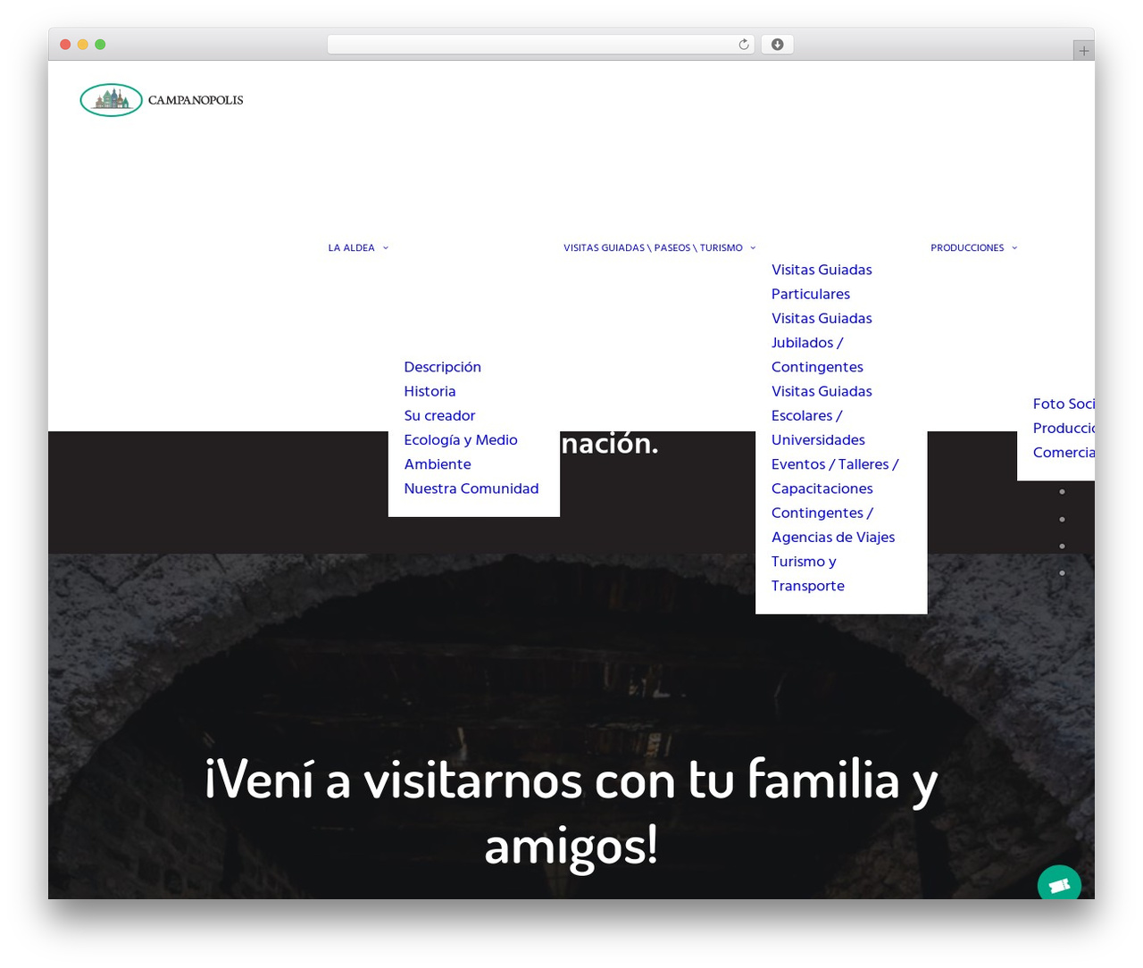Expand the La Aldea menu chevron
This screenshot has height=968, width=1143.
click(386, 248)
